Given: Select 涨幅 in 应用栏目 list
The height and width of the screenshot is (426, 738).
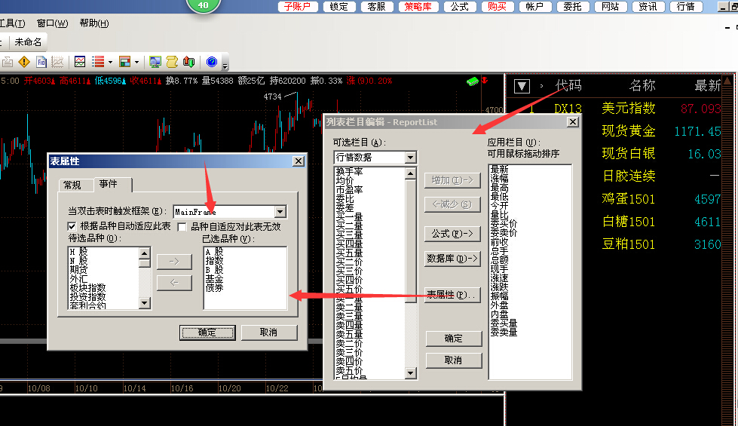Looking at the screenshot, I should pyautogui.click(x=499, y=179).
